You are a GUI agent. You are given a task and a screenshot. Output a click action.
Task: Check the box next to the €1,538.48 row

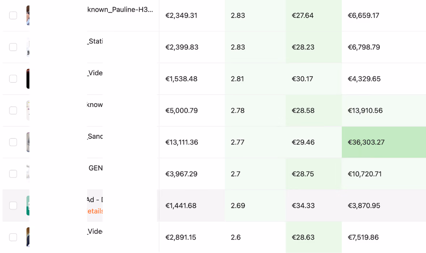pyautogui.click(x=13, y=79)
